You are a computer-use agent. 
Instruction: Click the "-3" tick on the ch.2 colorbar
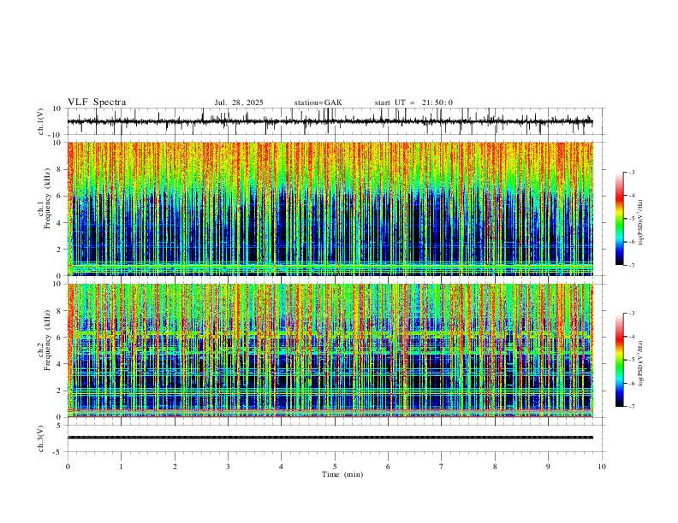(x=631, y=314)
